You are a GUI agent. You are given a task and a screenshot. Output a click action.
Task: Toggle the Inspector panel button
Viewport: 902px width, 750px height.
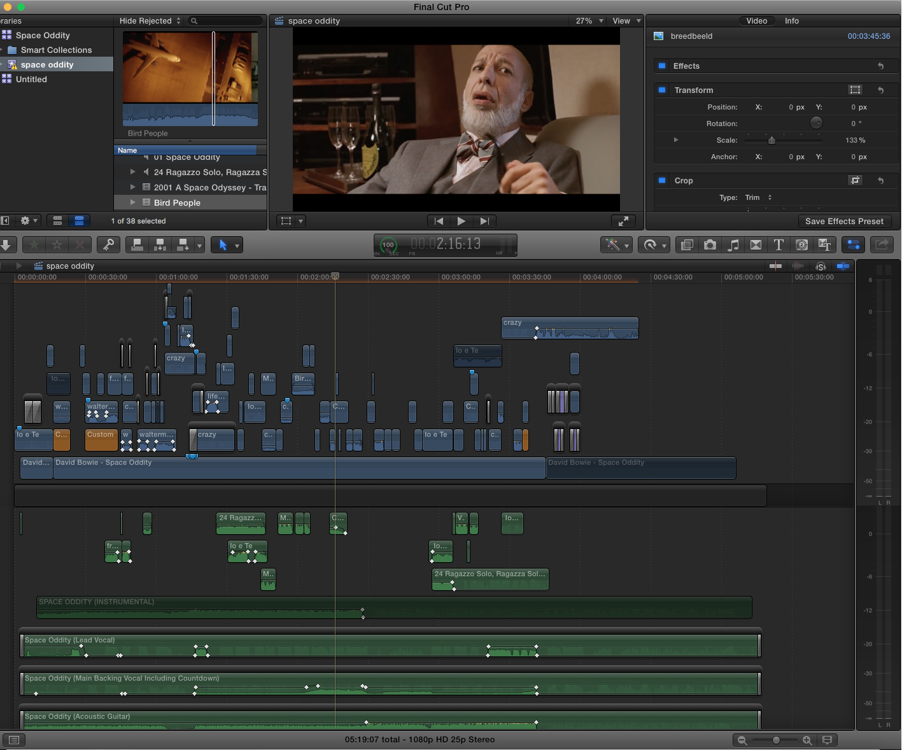(853, 244)
